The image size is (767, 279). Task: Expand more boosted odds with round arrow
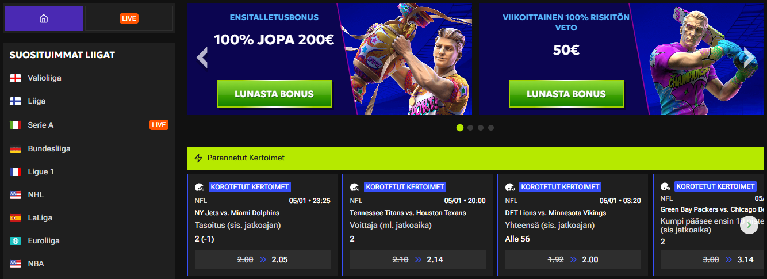(x=749, y=226)
